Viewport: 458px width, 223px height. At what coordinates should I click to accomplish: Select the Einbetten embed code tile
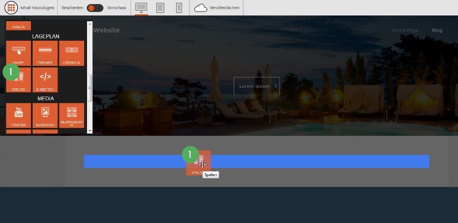point(45,80)
